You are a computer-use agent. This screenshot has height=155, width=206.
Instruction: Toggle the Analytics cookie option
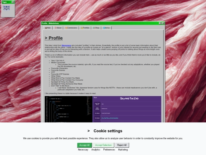pyautogui.click(x=96, y=150)
